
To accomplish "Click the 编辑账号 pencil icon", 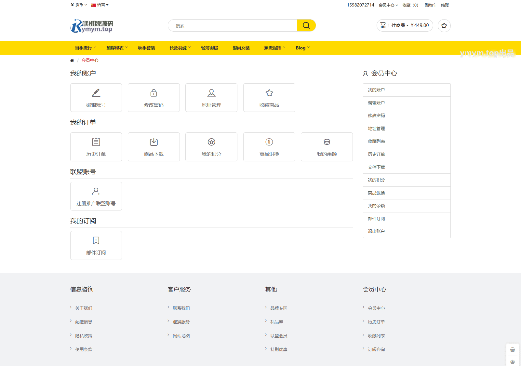I will point(96,93).
